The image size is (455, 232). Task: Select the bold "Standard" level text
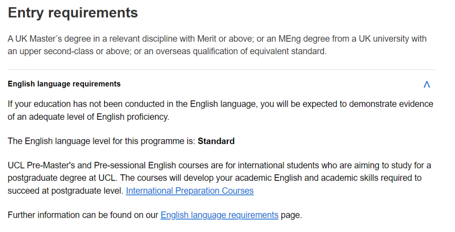pos(216,141)
